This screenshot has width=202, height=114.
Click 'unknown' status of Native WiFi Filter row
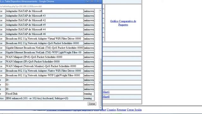pyautogui.click(x=89, y=71)
